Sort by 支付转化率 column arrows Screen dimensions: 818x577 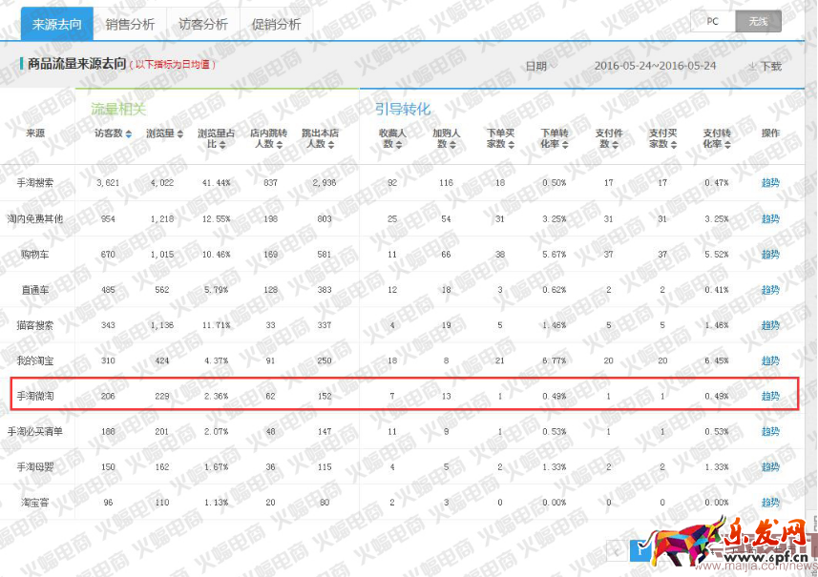pyautogui.click(x=727, y=144)
